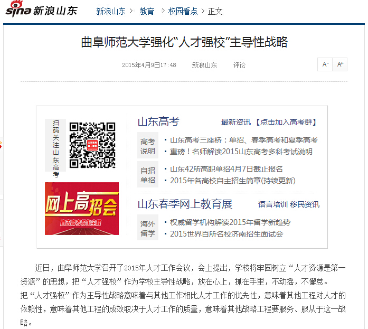Click the QR code image
The image size is (368, 329).
[92, 145]
